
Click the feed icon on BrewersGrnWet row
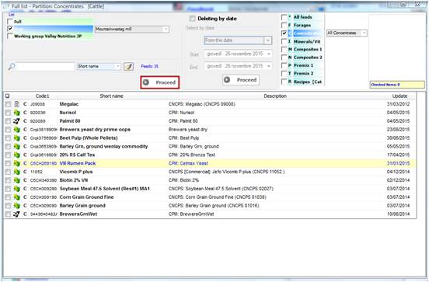coord(16,214)
